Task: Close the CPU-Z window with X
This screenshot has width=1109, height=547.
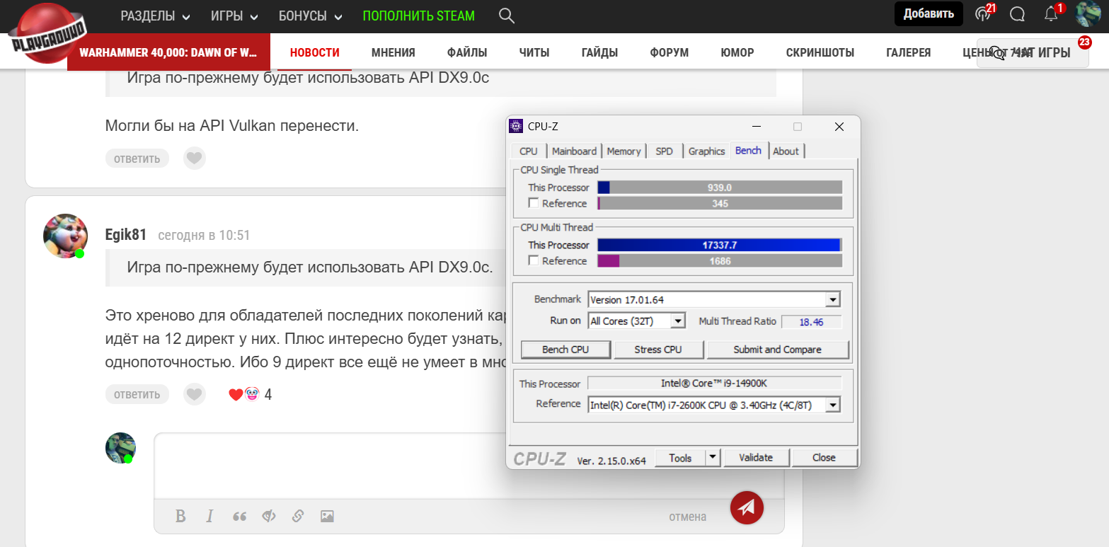Action: tap(839, 127)
